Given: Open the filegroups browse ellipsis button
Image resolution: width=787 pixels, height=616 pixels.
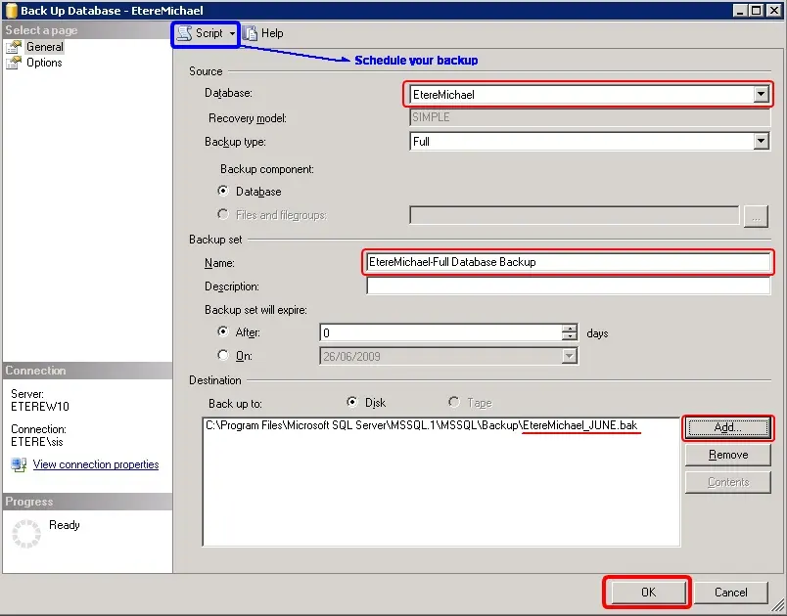Looking at the screenshot, I should pos(756,216).
